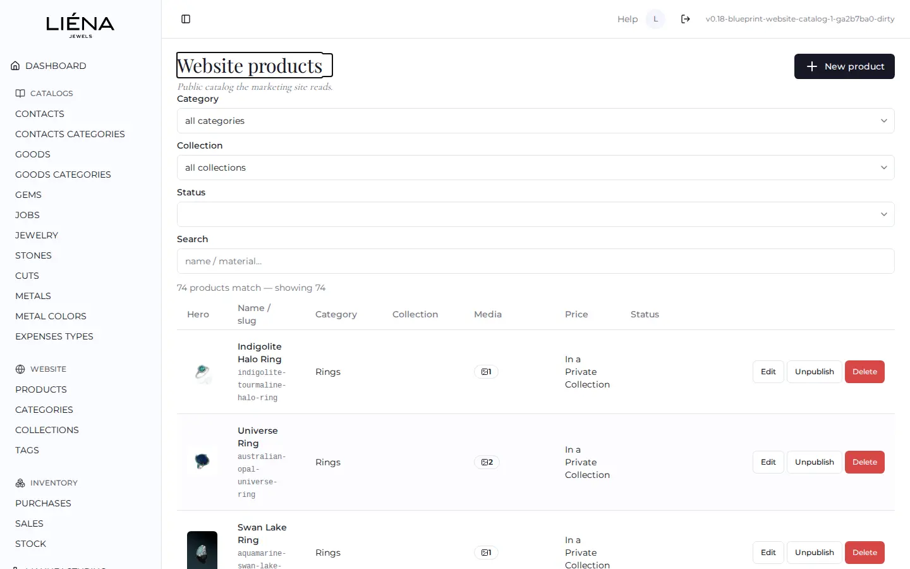Open Contacts Categories page
Image resolution: width=910 pixels, height=569 pixels.
[x=70, y=134]
